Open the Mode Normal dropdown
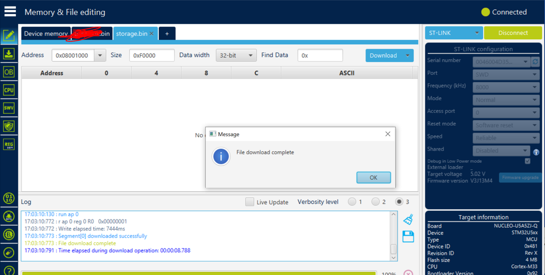This screenshot has height=275, width=545. [x=506, y=100]
